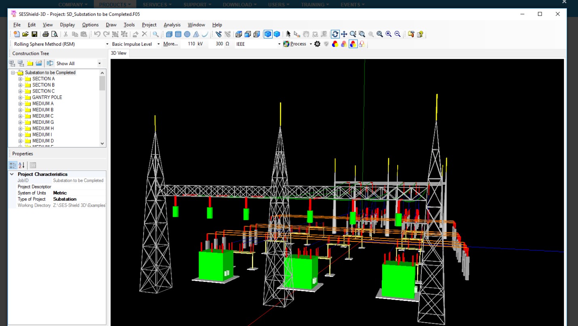This screenshot has height=326, width=578.
Task: Click the zoom in magnifier icon
Action: (x=389, y=34)
